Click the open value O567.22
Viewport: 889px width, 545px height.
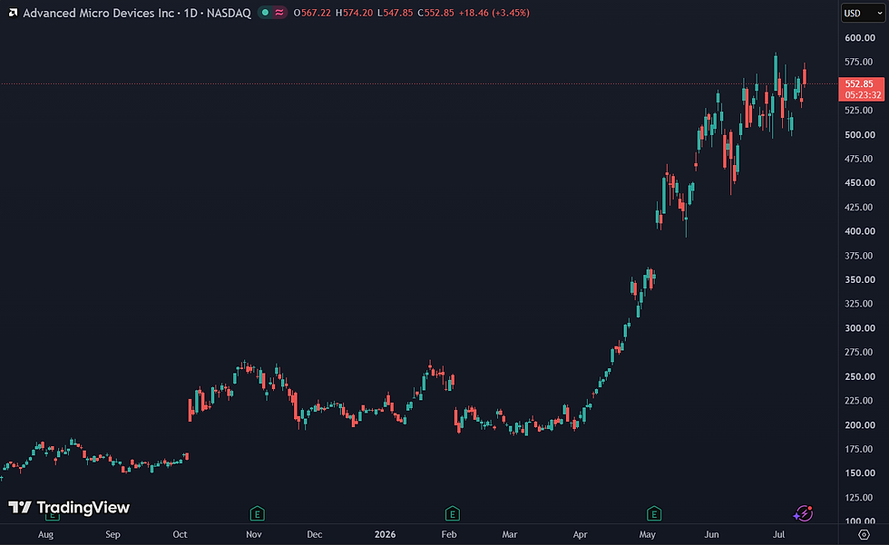click(312, 13)
